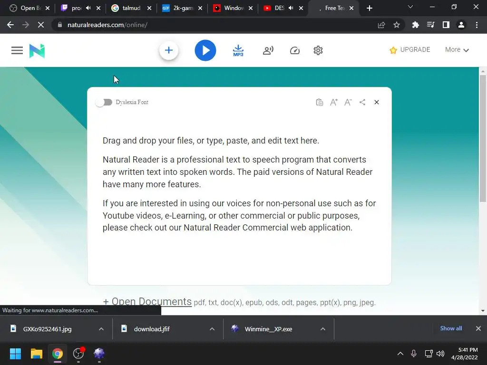Click Chrome icon in taskbar
The height and width of the screenshot is (365, 487).
(58, 354)
